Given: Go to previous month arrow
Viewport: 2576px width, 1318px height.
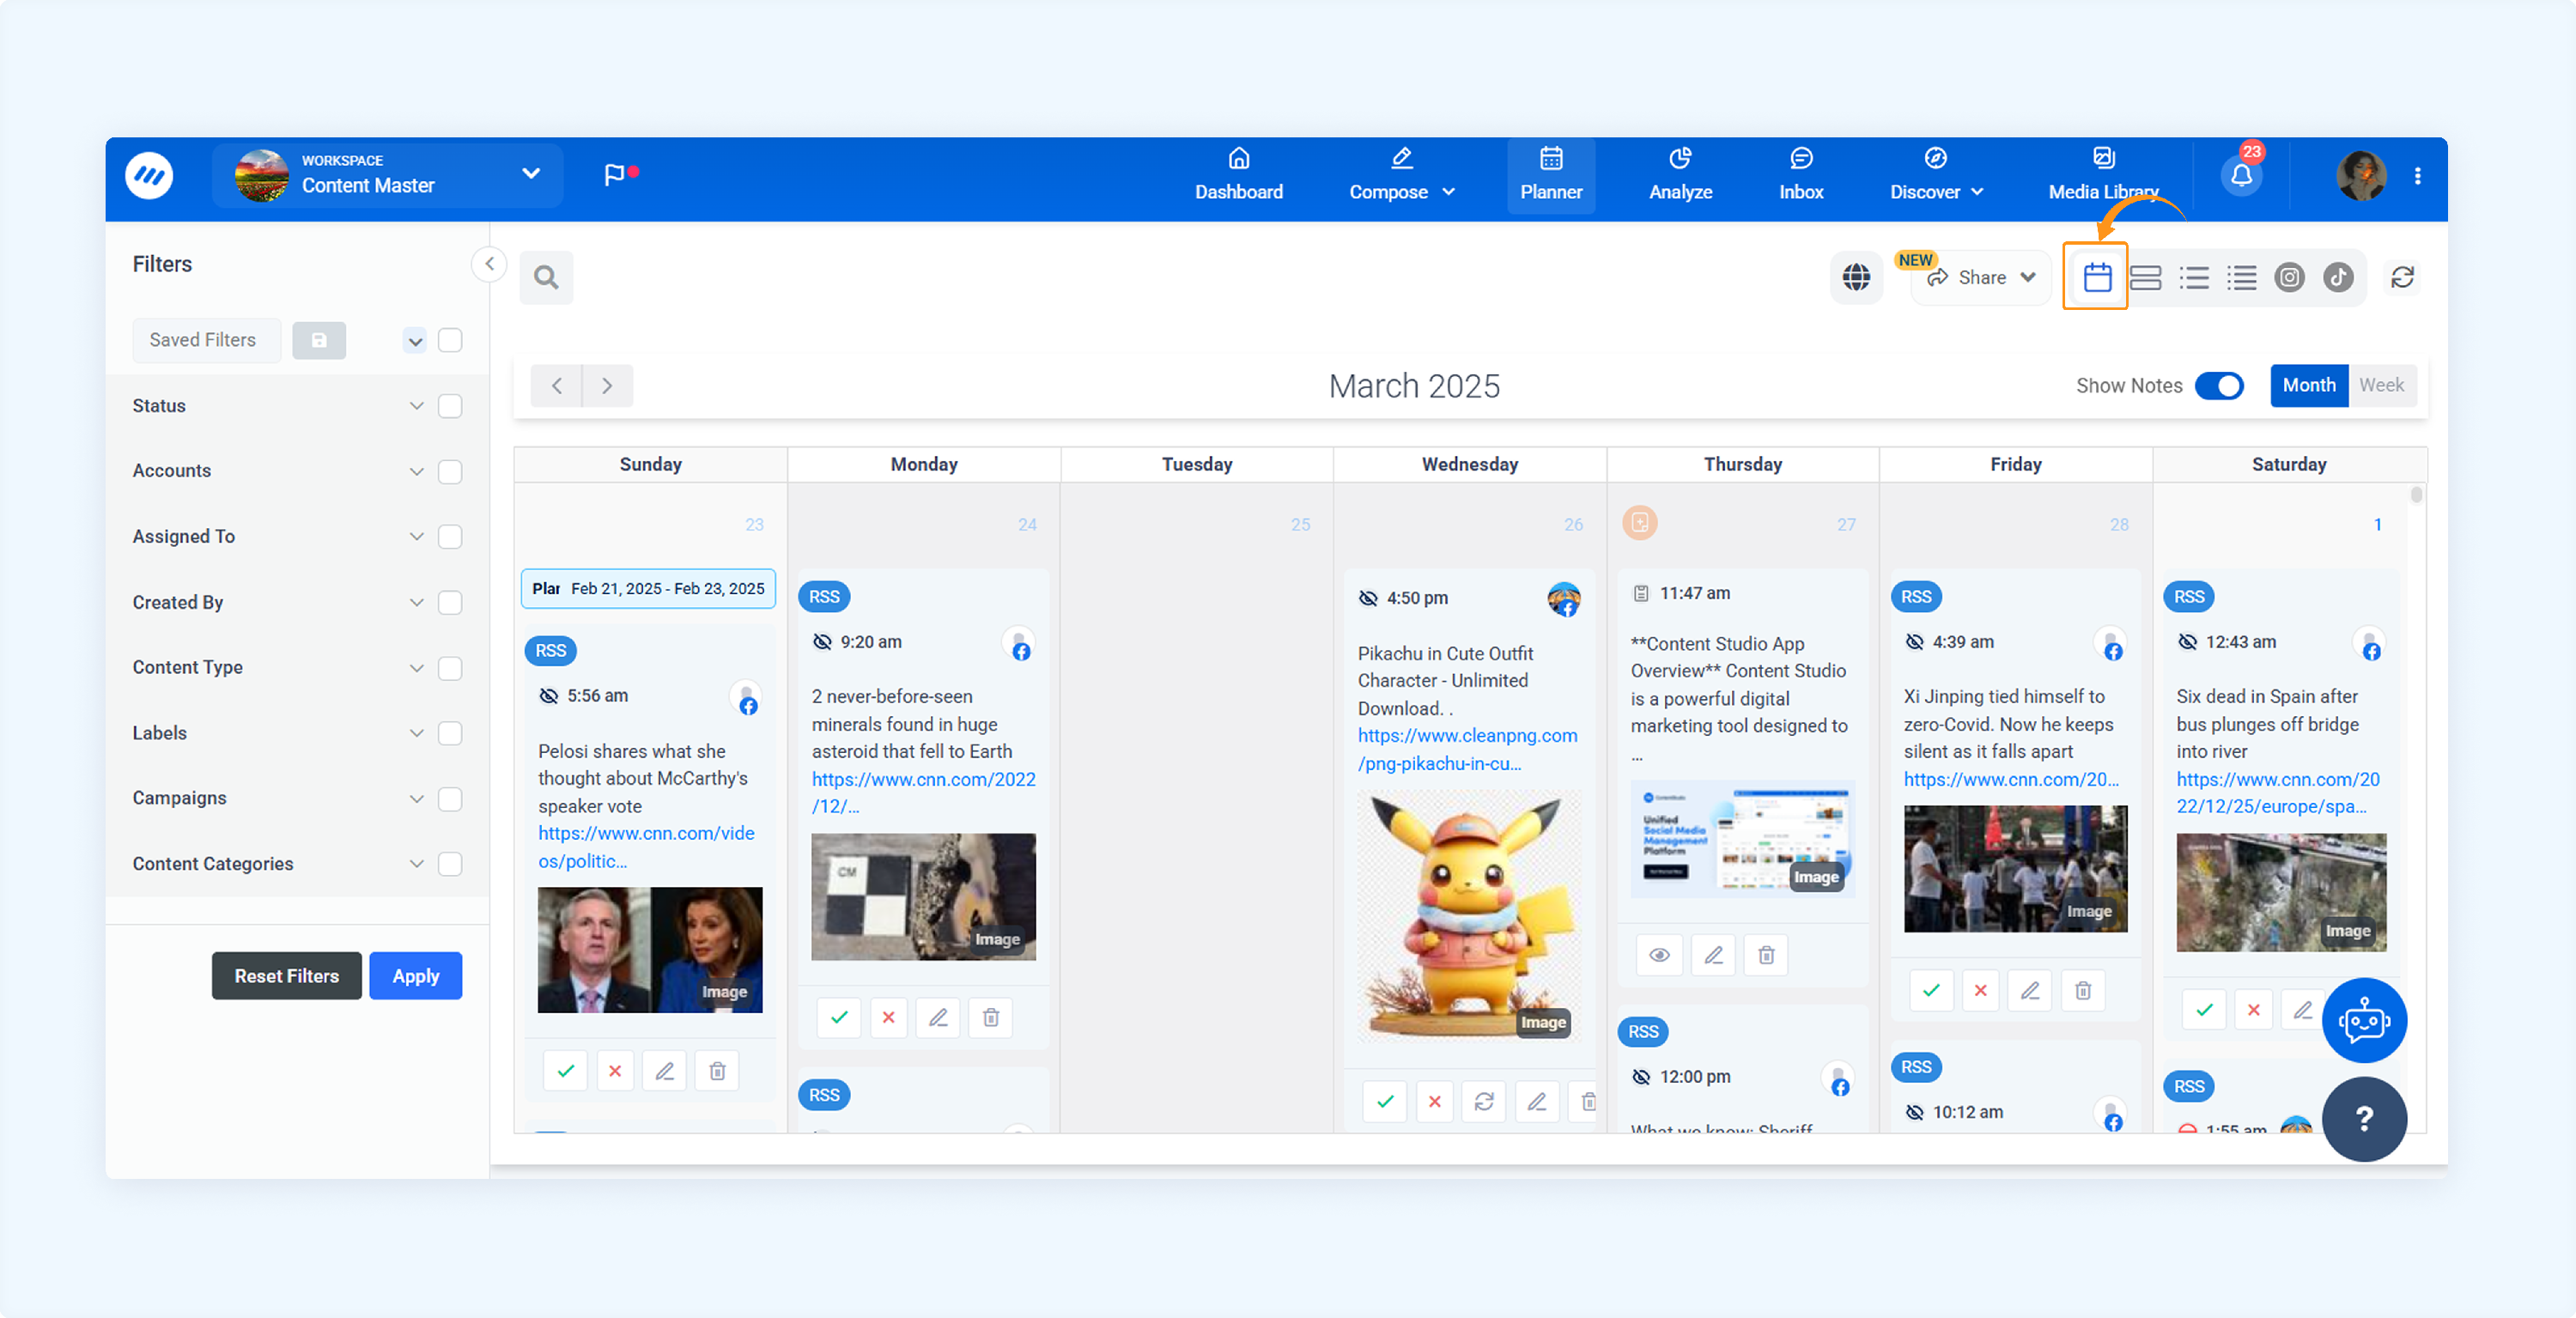Looking at the screenshot, I should 557,386.
